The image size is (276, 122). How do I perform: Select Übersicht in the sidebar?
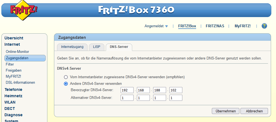click(x=14, y=38)
